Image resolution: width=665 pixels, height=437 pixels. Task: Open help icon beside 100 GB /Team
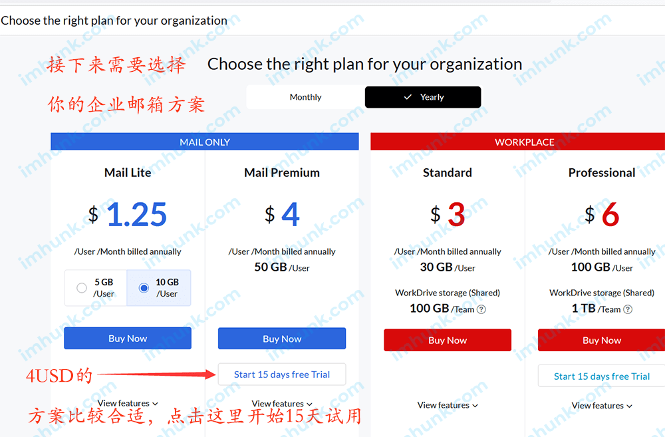(481, 309)
